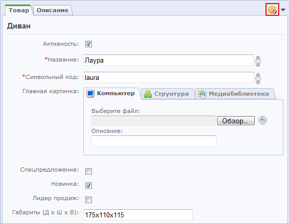Open the Структура image source tab
Screen dimensions: 290x224
pos(167,94)
